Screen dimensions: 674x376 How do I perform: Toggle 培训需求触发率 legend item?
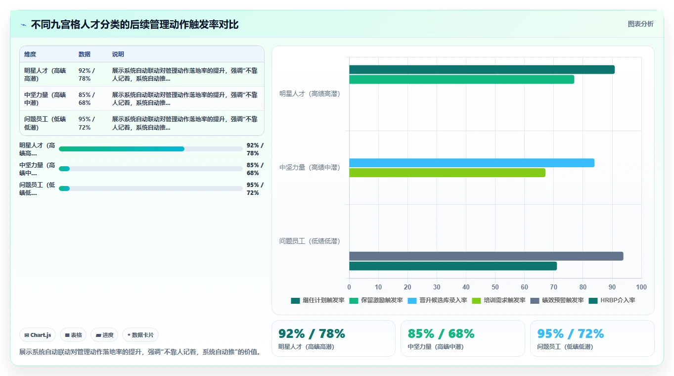tap(498, 300)
